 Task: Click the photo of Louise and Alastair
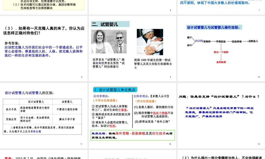pos(109,41)
